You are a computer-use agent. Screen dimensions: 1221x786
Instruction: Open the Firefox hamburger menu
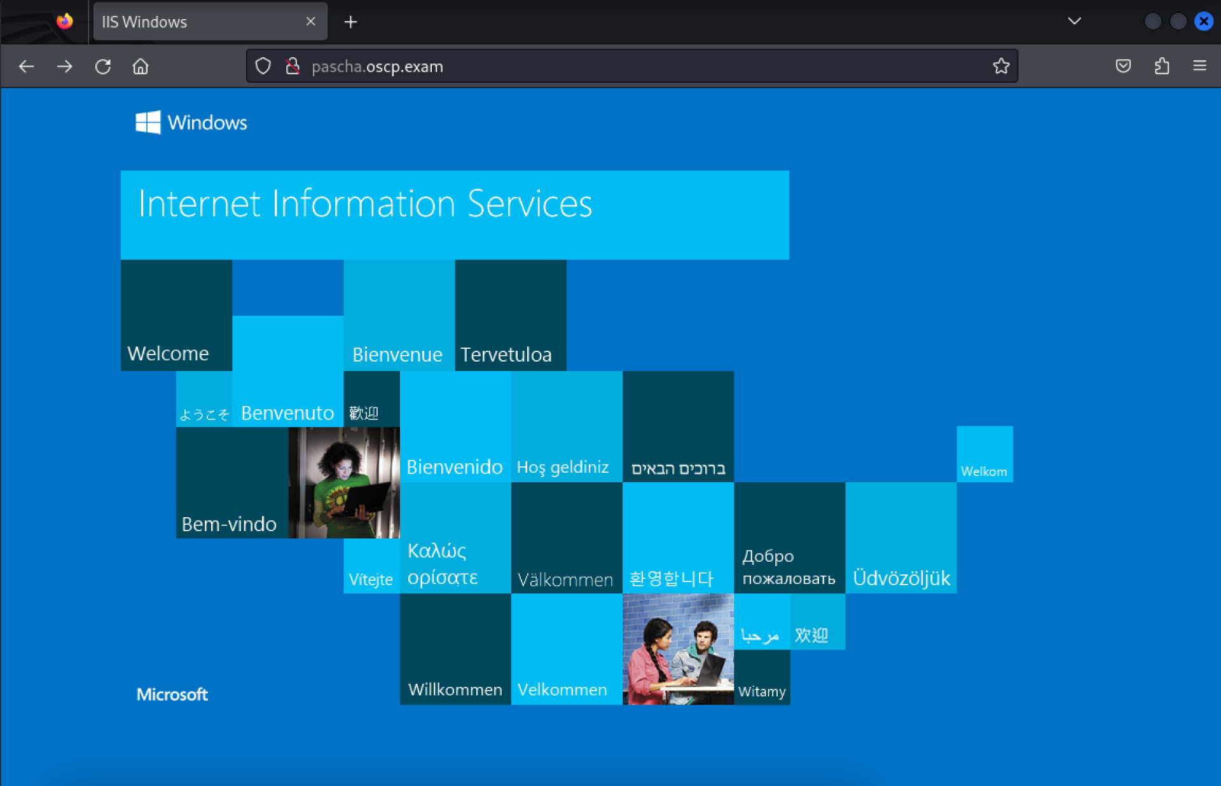[1199, 66]
